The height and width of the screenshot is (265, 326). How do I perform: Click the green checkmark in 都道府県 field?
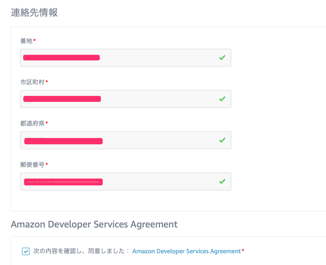tap(222, 140)
